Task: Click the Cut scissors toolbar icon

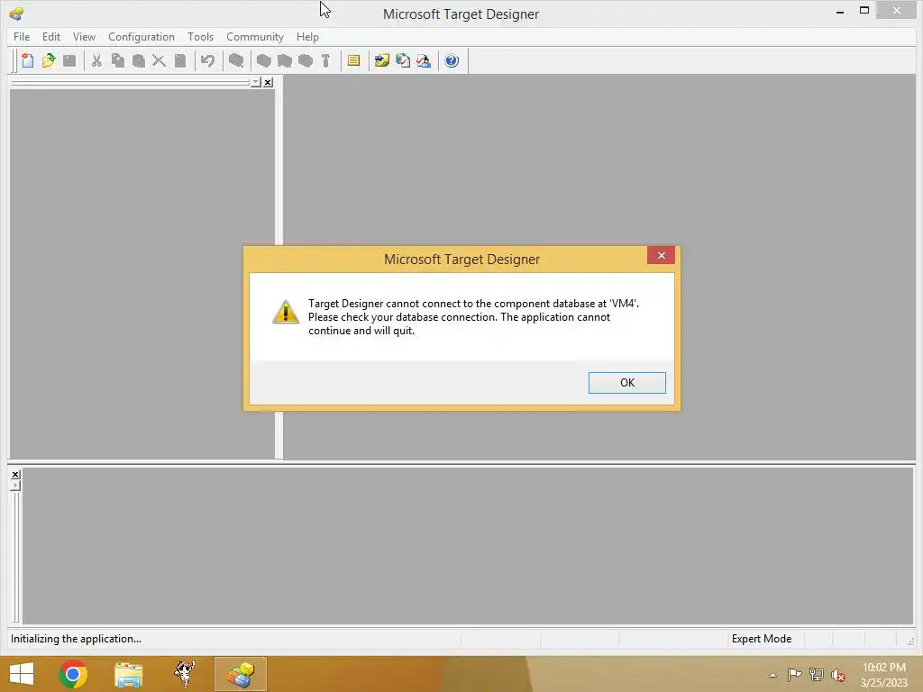Action: pos(96,60)
